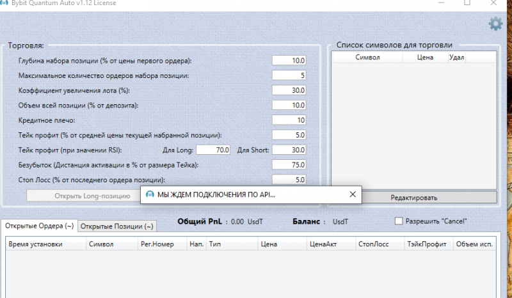Sort symbol list by Цена column
This screenshot has height=298, width=512.
[x=425, y=57]
